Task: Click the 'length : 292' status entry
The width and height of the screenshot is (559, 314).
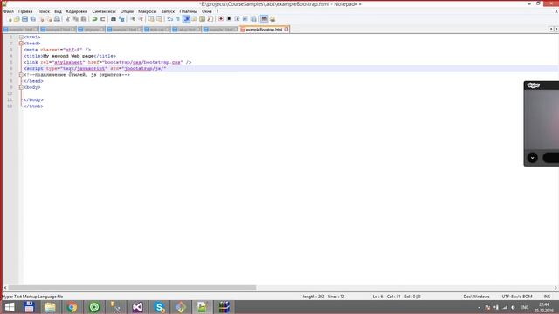Action: pyautogui.click(x=314, y=297)
